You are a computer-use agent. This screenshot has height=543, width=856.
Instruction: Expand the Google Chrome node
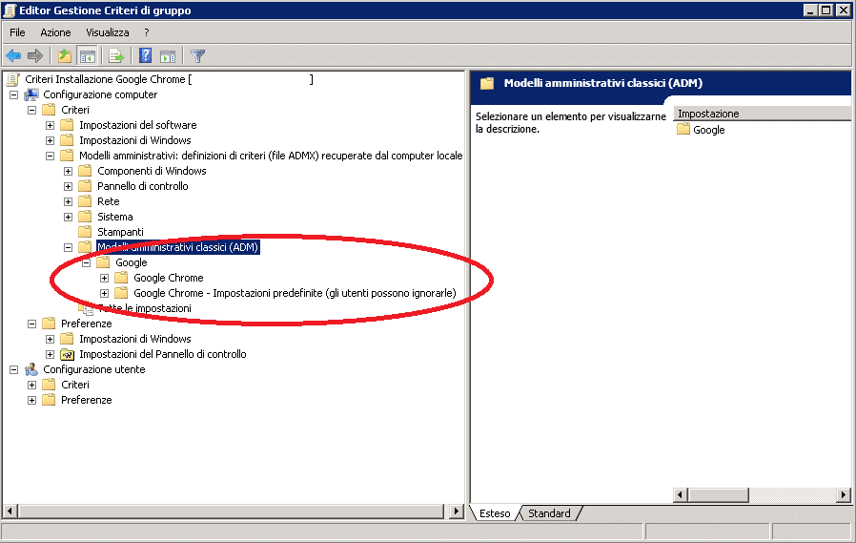coord(104,279)
